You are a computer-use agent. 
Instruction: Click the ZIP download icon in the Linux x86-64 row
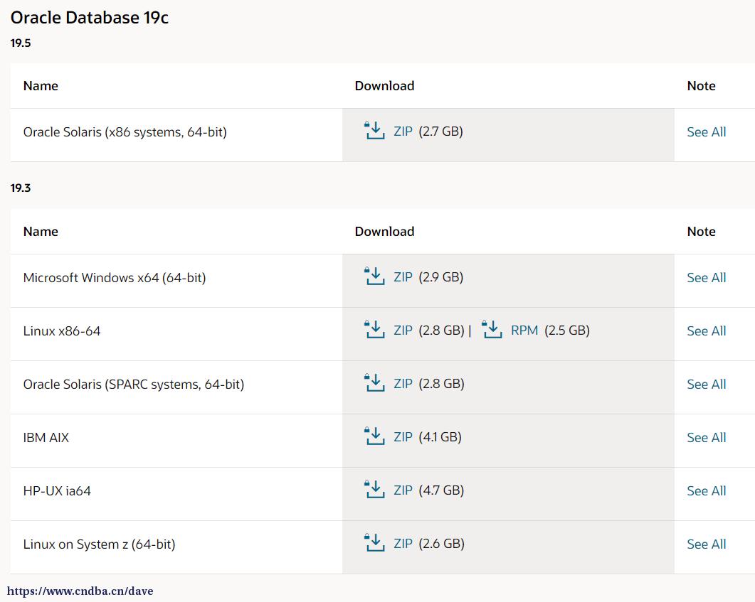pyautogui.click(x=374, y=329)
